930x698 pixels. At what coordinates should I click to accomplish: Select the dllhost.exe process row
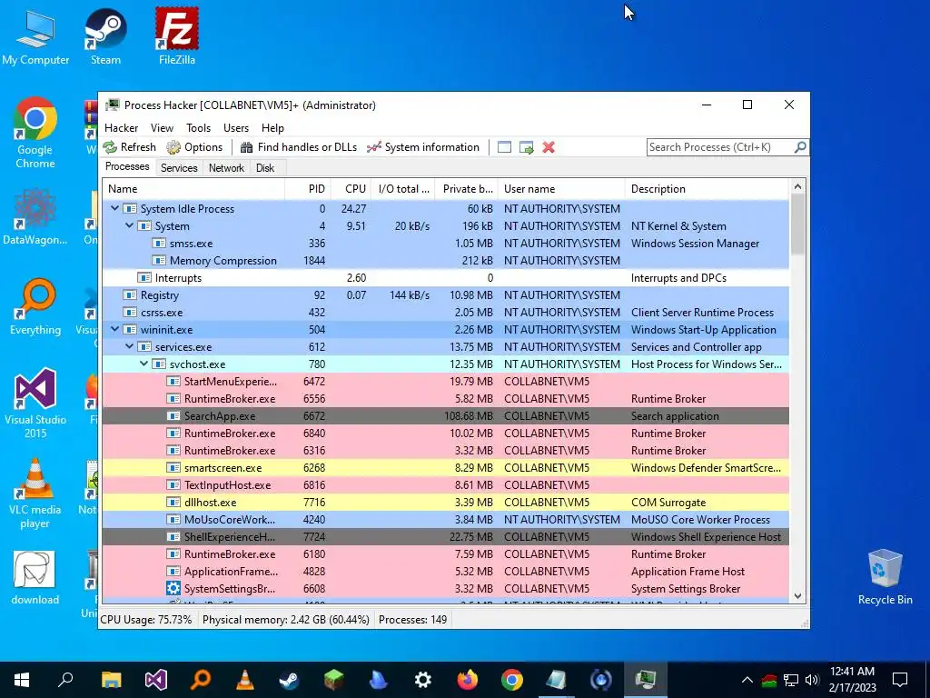point(446,502)
